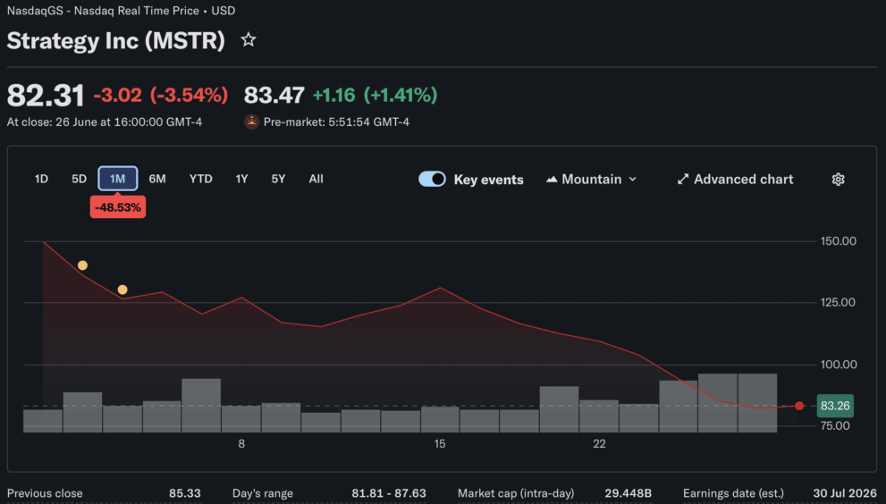Click the Strategy Inc (MSTR) title
886x504 pixels.
116,41
